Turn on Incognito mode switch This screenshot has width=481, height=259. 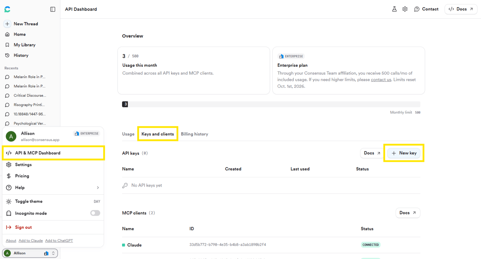click(95, 213)
